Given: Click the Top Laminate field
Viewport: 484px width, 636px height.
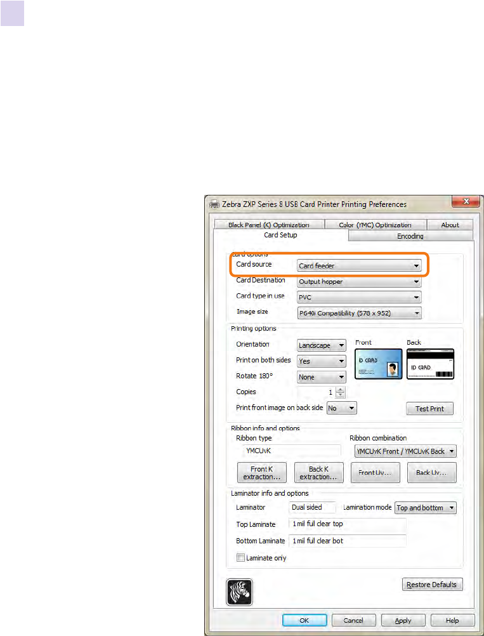Looking at the screenshot, I should click(348, 524).
